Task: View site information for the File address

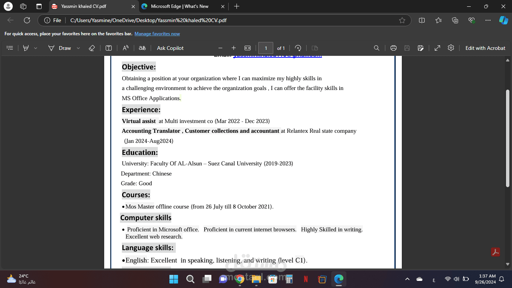Action: (52, 20)
